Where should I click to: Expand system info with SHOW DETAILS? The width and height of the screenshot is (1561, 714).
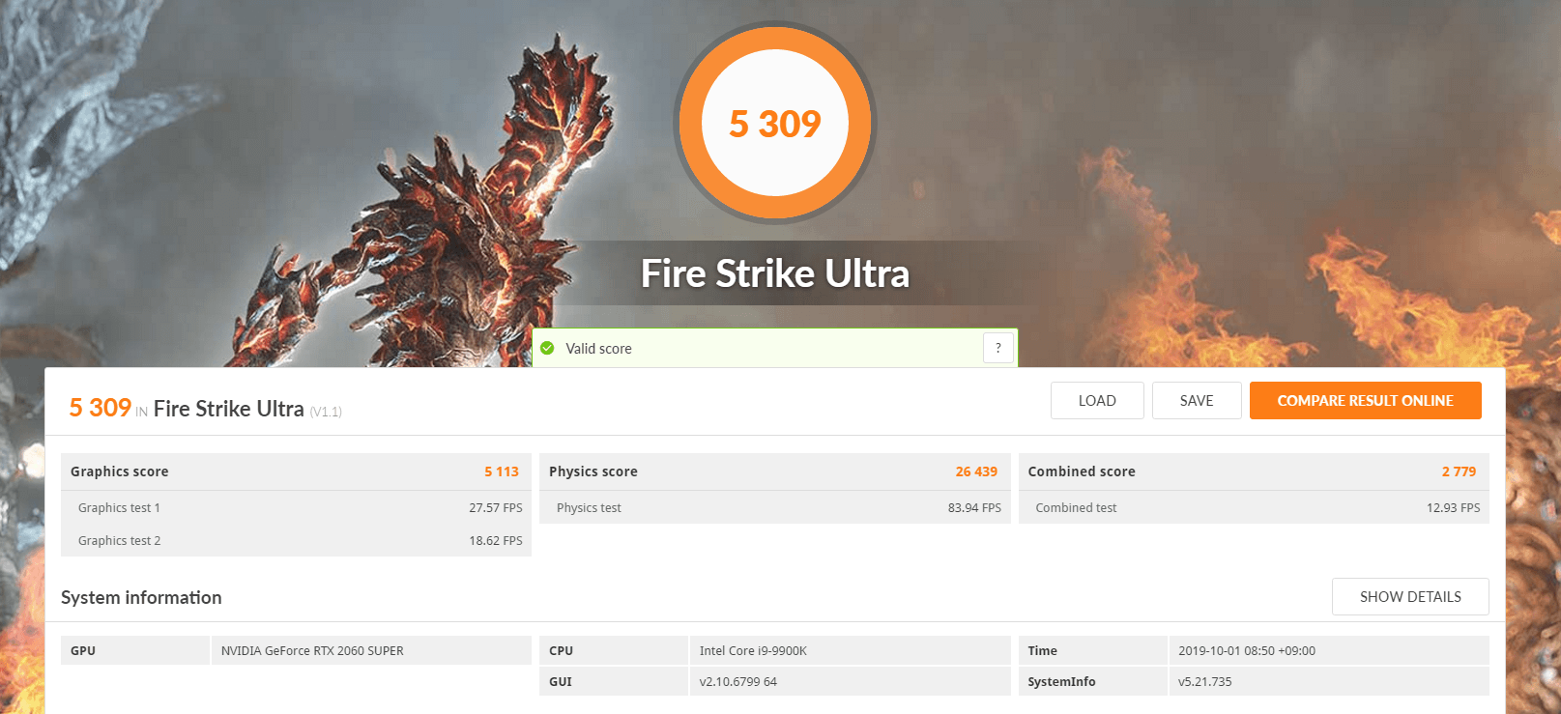pos(1409,597)
